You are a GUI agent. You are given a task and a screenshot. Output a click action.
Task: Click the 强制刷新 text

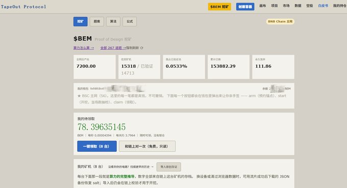point(132,48)
